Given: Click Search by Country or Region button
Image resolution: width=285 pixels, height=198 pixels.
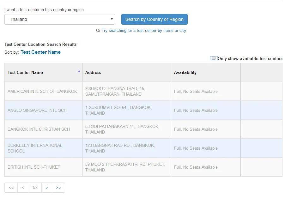Looking at the screenshot, I should click(154, 19).
